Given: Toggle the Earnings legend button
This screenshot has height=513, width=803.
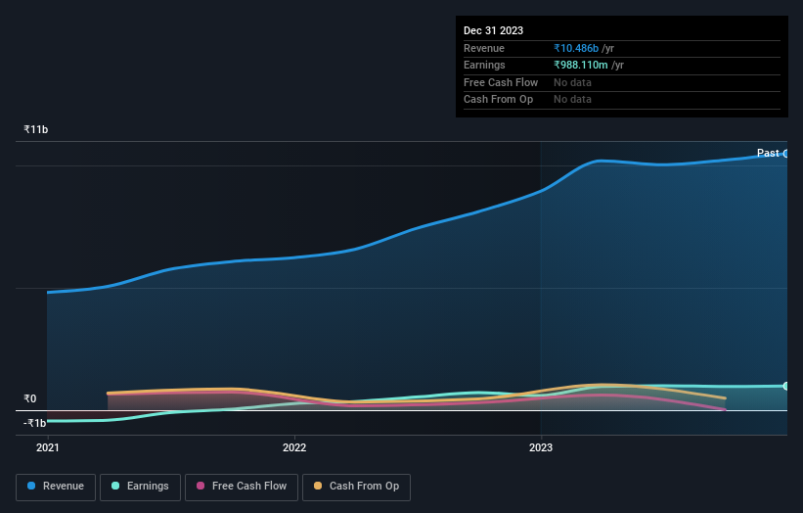Looking at the screenshot, I should coord(140,487).
